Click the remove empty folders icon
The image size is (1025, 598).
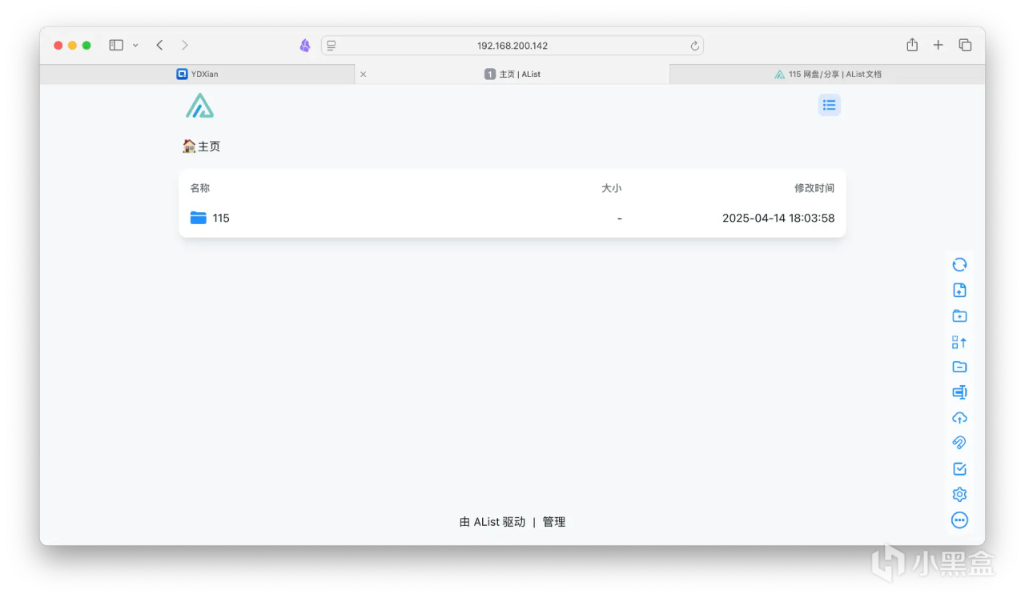click(959, 367)
